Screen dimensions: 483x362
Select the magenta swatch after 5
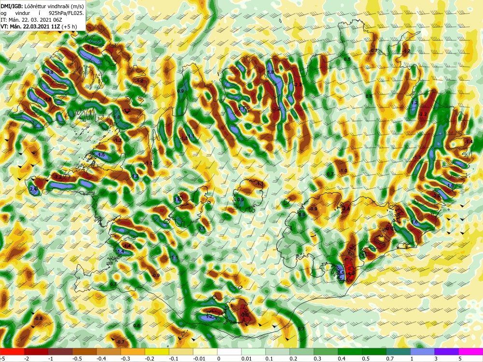pos(471,351)
